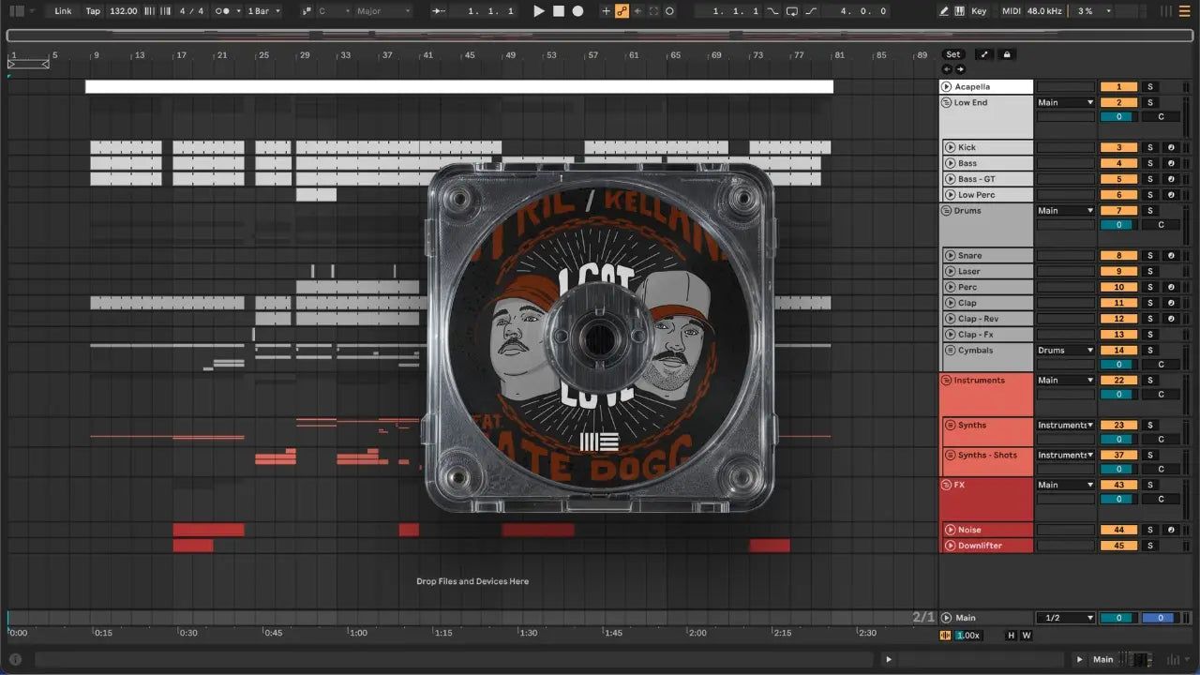The width and height of the screenshot is (1200, 675).
Task: Toggle the Clap track activator 11
Action: tap(1118, 303)
